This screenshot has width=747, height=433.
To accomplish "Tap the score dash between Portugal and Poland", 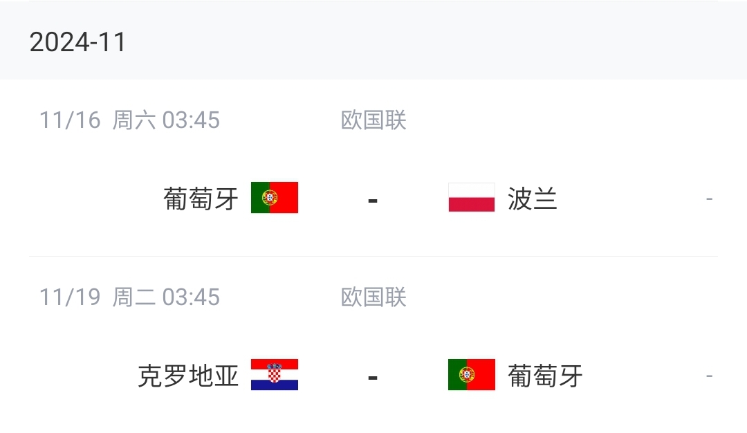I will click(373, 201).
